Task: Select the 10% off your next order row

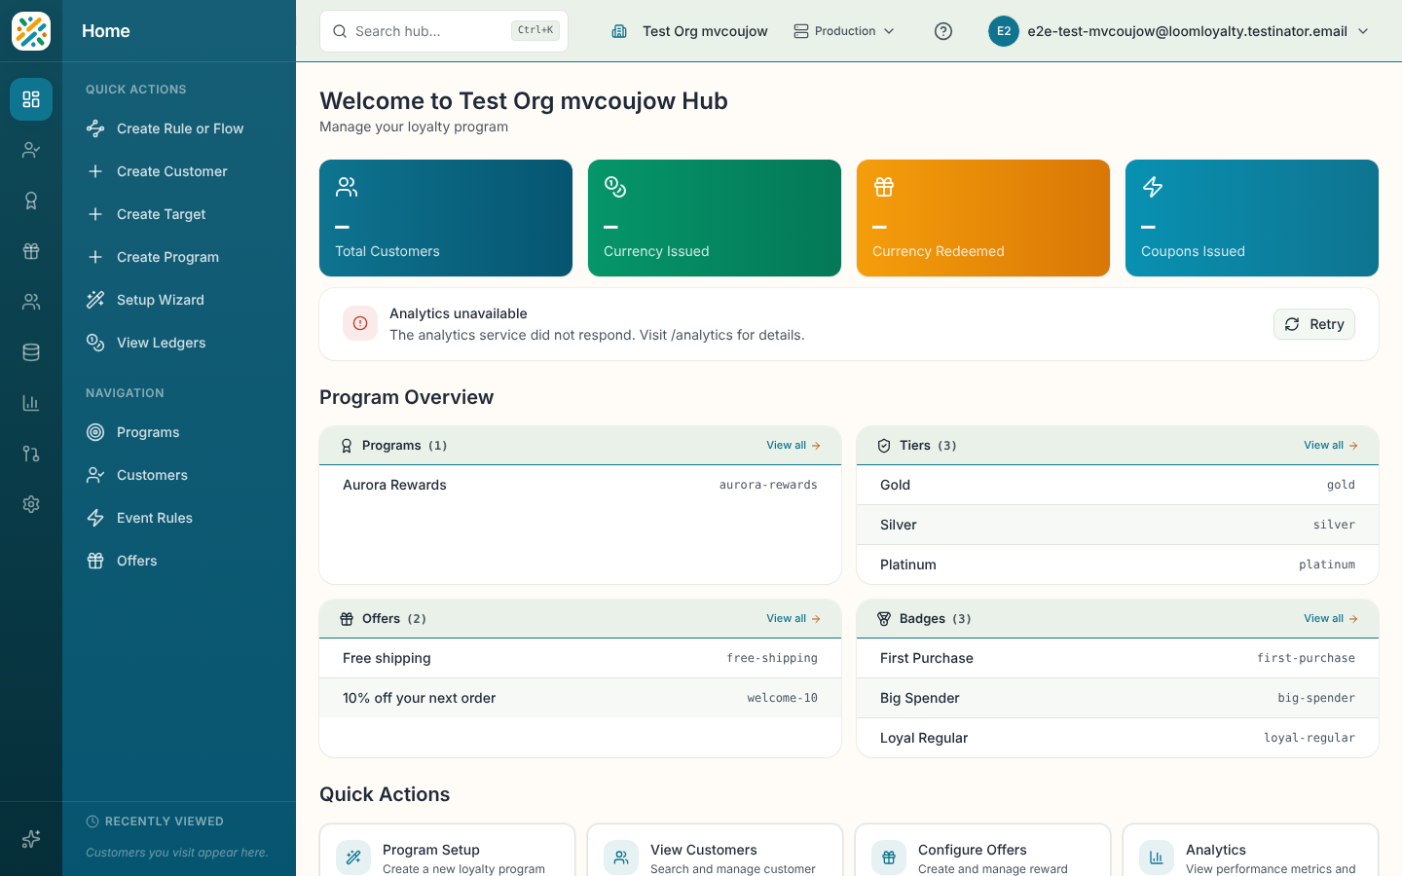Action: tap(580, 698)
